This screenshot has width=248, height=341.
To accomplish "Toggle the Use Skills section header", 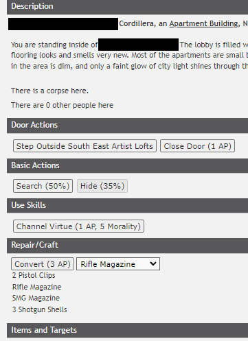I will (127, 205).
